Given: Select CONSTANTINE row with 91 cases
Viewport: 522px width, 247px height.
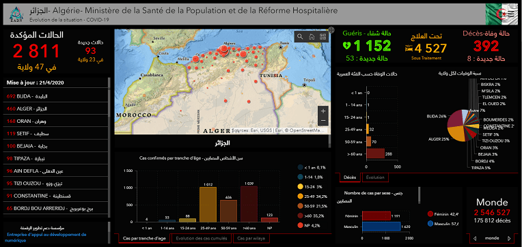Looking at the screenshot, I should [x=55, y=196].
